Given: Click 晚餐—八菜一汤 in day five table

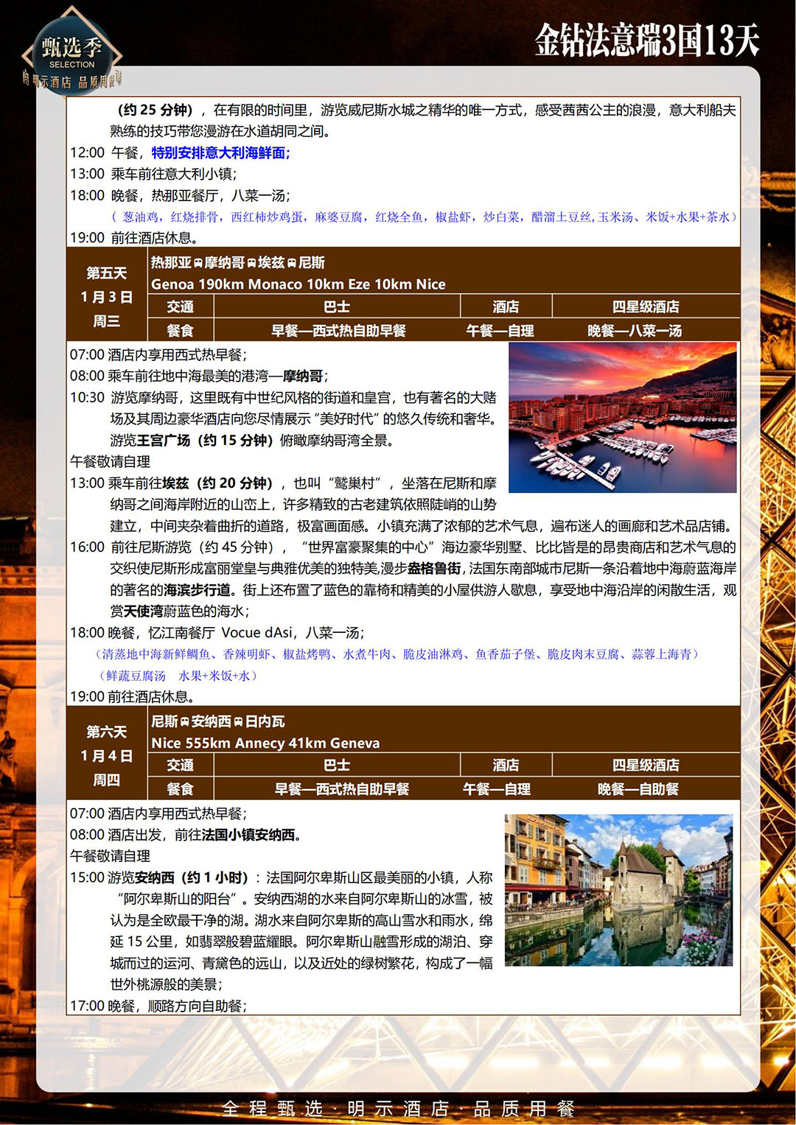Looking at the screenshot, I should (635, 331).
